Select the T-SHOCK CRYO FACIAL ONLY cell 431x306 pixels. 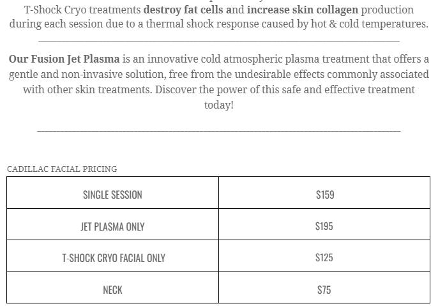point(112,256)
